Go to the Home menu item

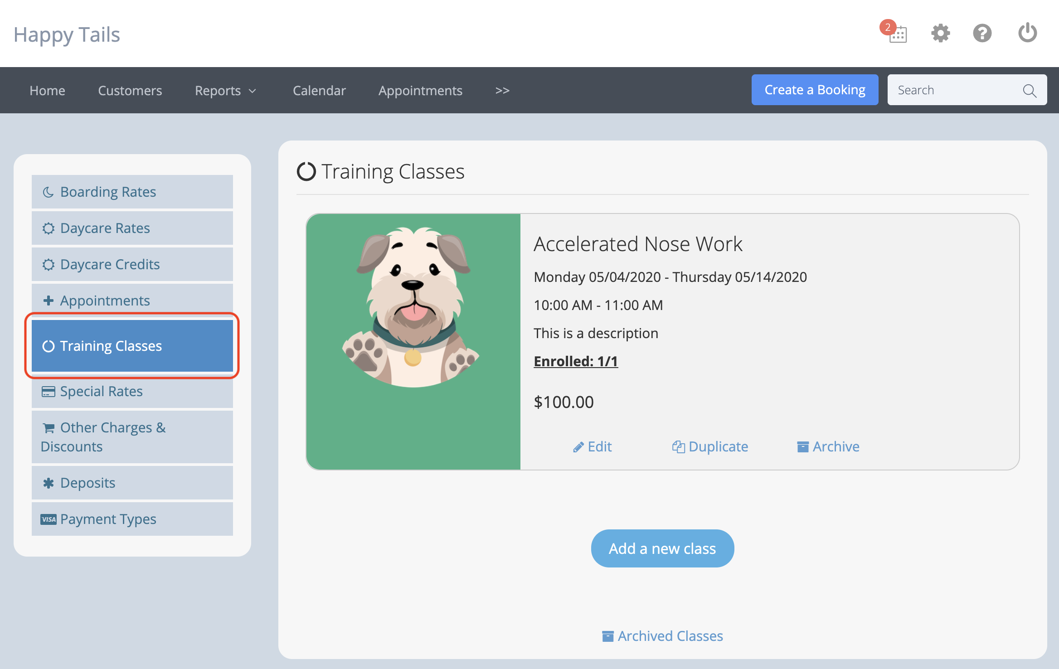coord(47,91)
